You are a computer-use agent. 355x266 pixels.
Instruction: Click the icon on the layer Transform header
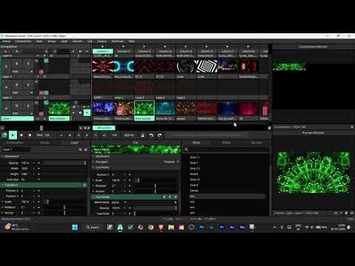click(84, 185)
